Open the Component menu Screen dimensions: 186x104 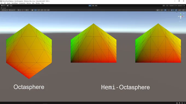[x=22, y=3]
